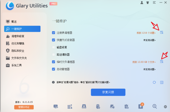Viewport: 170px width, 112px height.
Task: Minimize the Glary Utilities window
Action: [161, 2]
